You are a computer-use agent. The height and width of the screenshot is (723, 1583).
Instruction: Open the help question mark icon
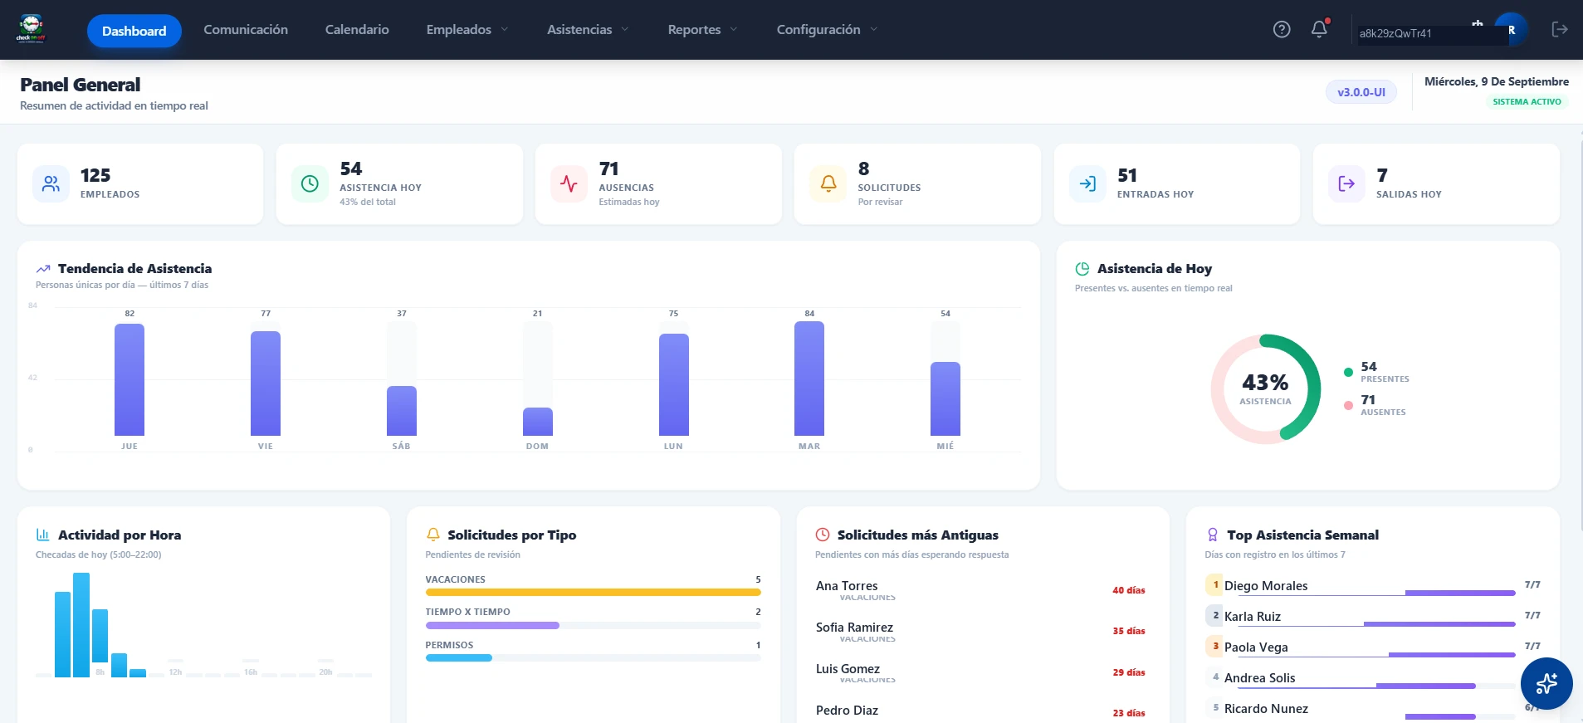pos(1282,30)
